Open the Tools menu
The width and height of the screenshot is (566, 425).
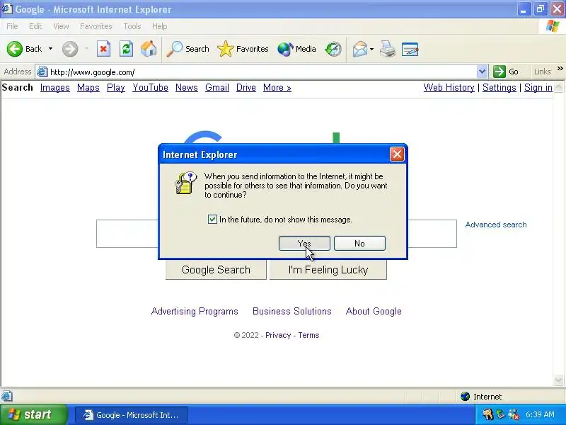click(132, 26)
